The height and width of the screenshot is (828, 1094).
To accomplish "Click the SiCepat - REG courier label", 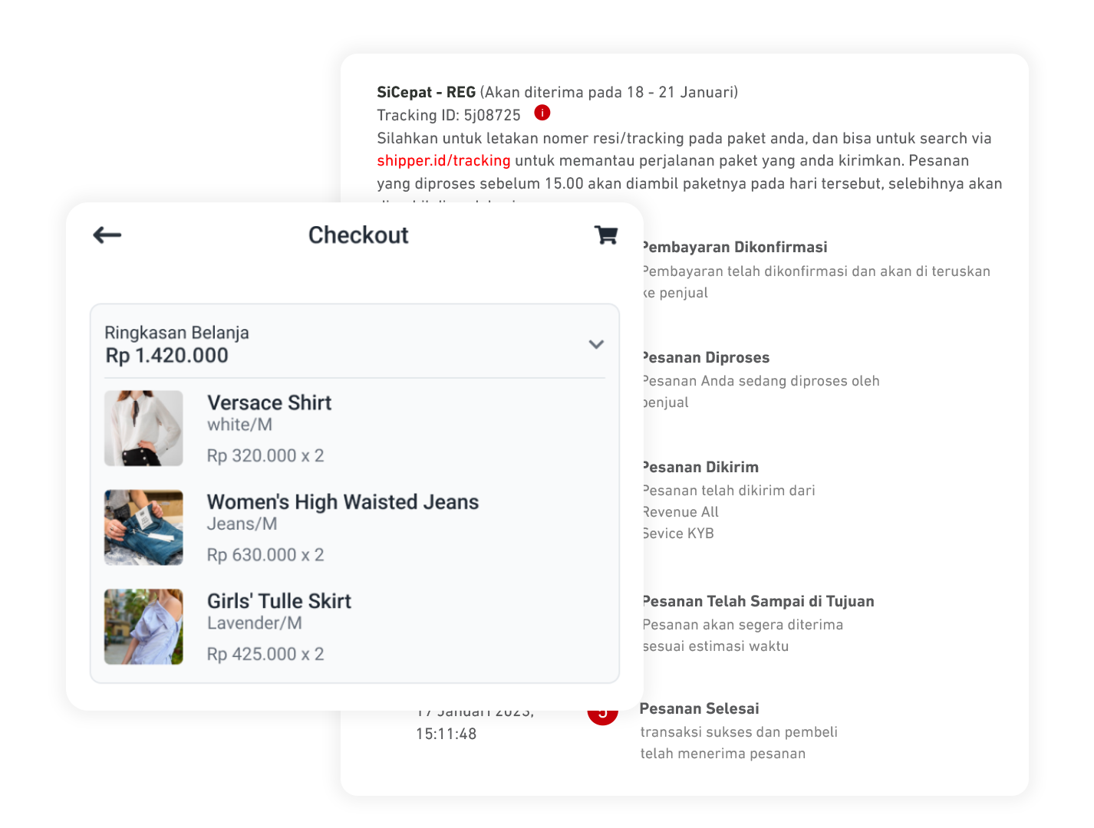I will coord(426,92).
